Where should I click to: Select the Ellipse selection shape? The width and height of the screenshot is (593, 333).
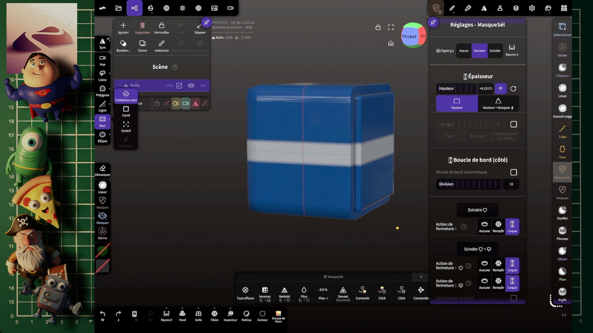point(102,137)
